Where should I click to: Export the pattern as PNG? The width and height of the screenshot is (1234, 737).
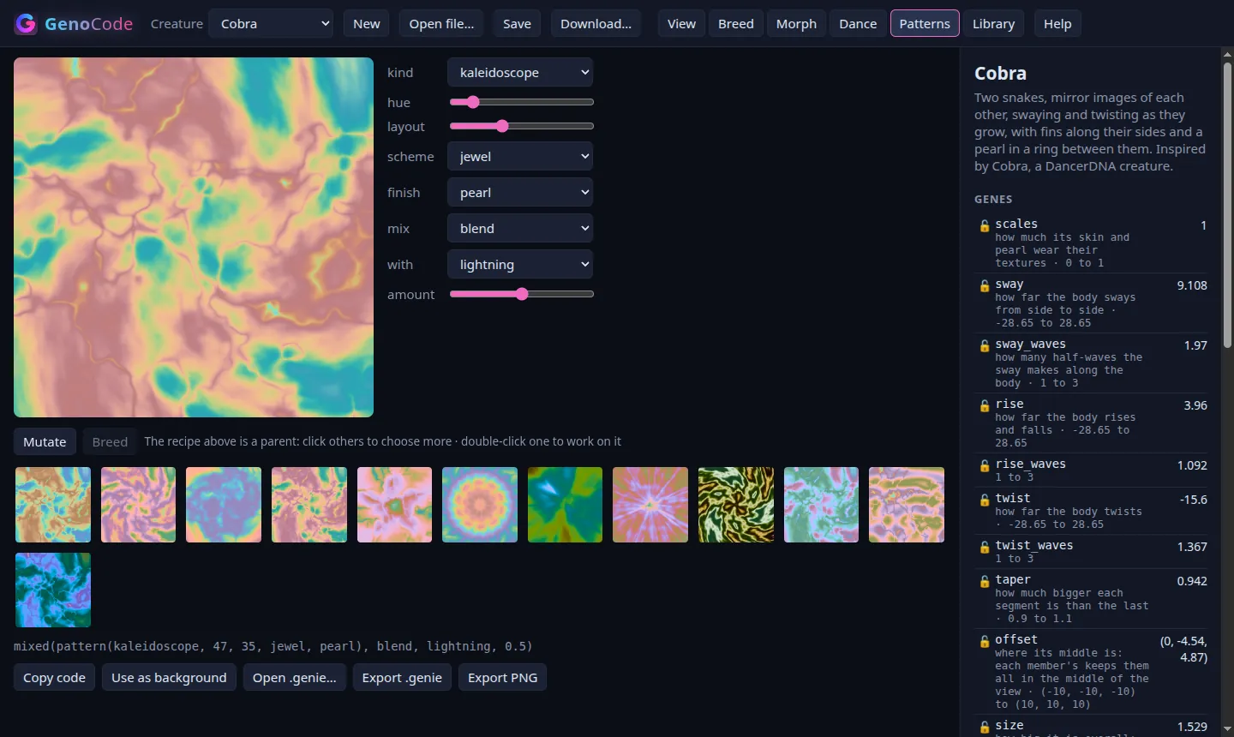pyautogui.click(x=503, y=678)
